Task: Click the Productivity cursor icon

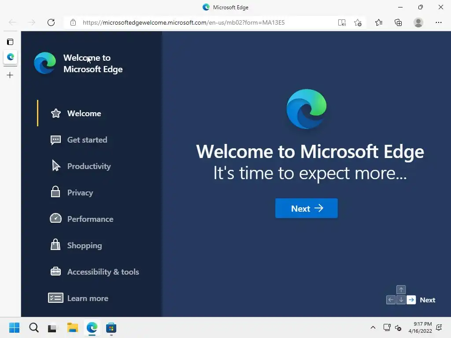Action: [x=56, y=166]
